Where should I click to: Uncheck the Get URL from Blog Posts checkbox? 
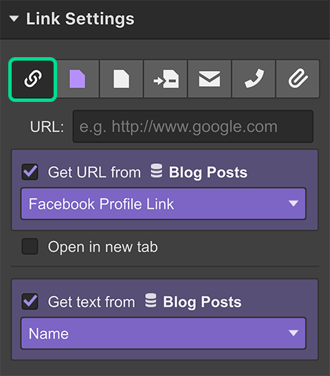tap(30, 172)
